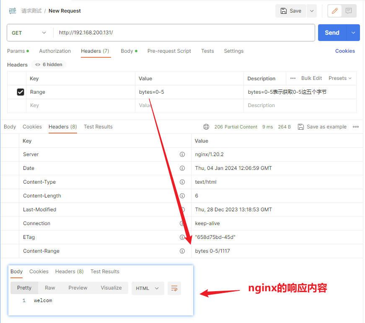Image resolution: width=365 pixels, height=323 pixels.
Task: Open the Cookies link
Action: click(345, 51)
